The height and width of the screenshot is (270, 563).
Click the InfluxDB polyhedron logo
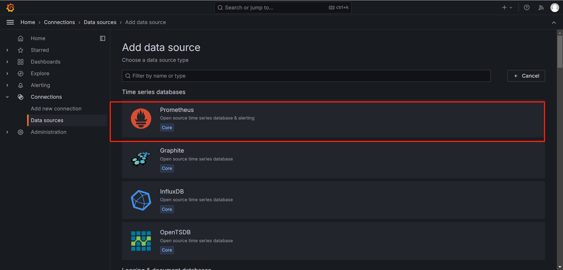(x=141, y=200)
